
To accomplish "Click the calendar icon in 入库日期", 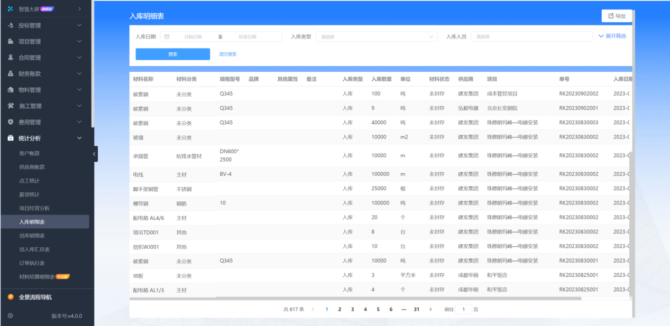I will pos(167,36).
